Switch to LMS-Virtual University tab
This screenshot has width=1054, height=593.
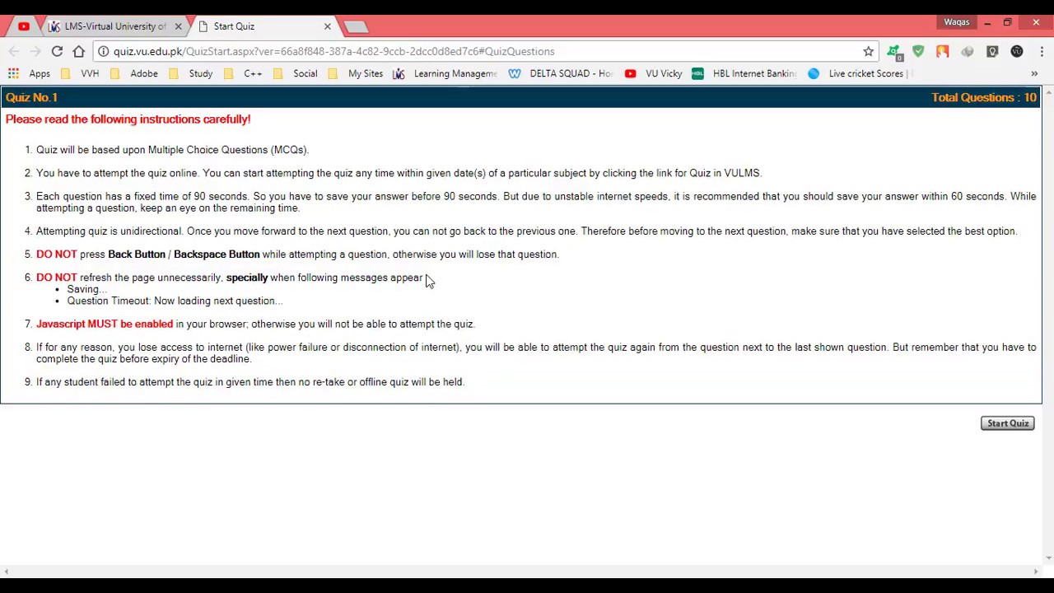pos(114,26)
